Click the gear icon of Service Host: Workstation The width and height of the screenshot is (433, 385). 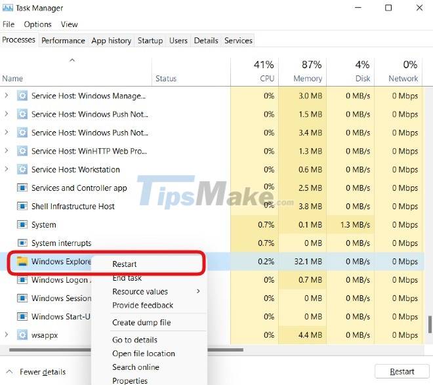22,169
